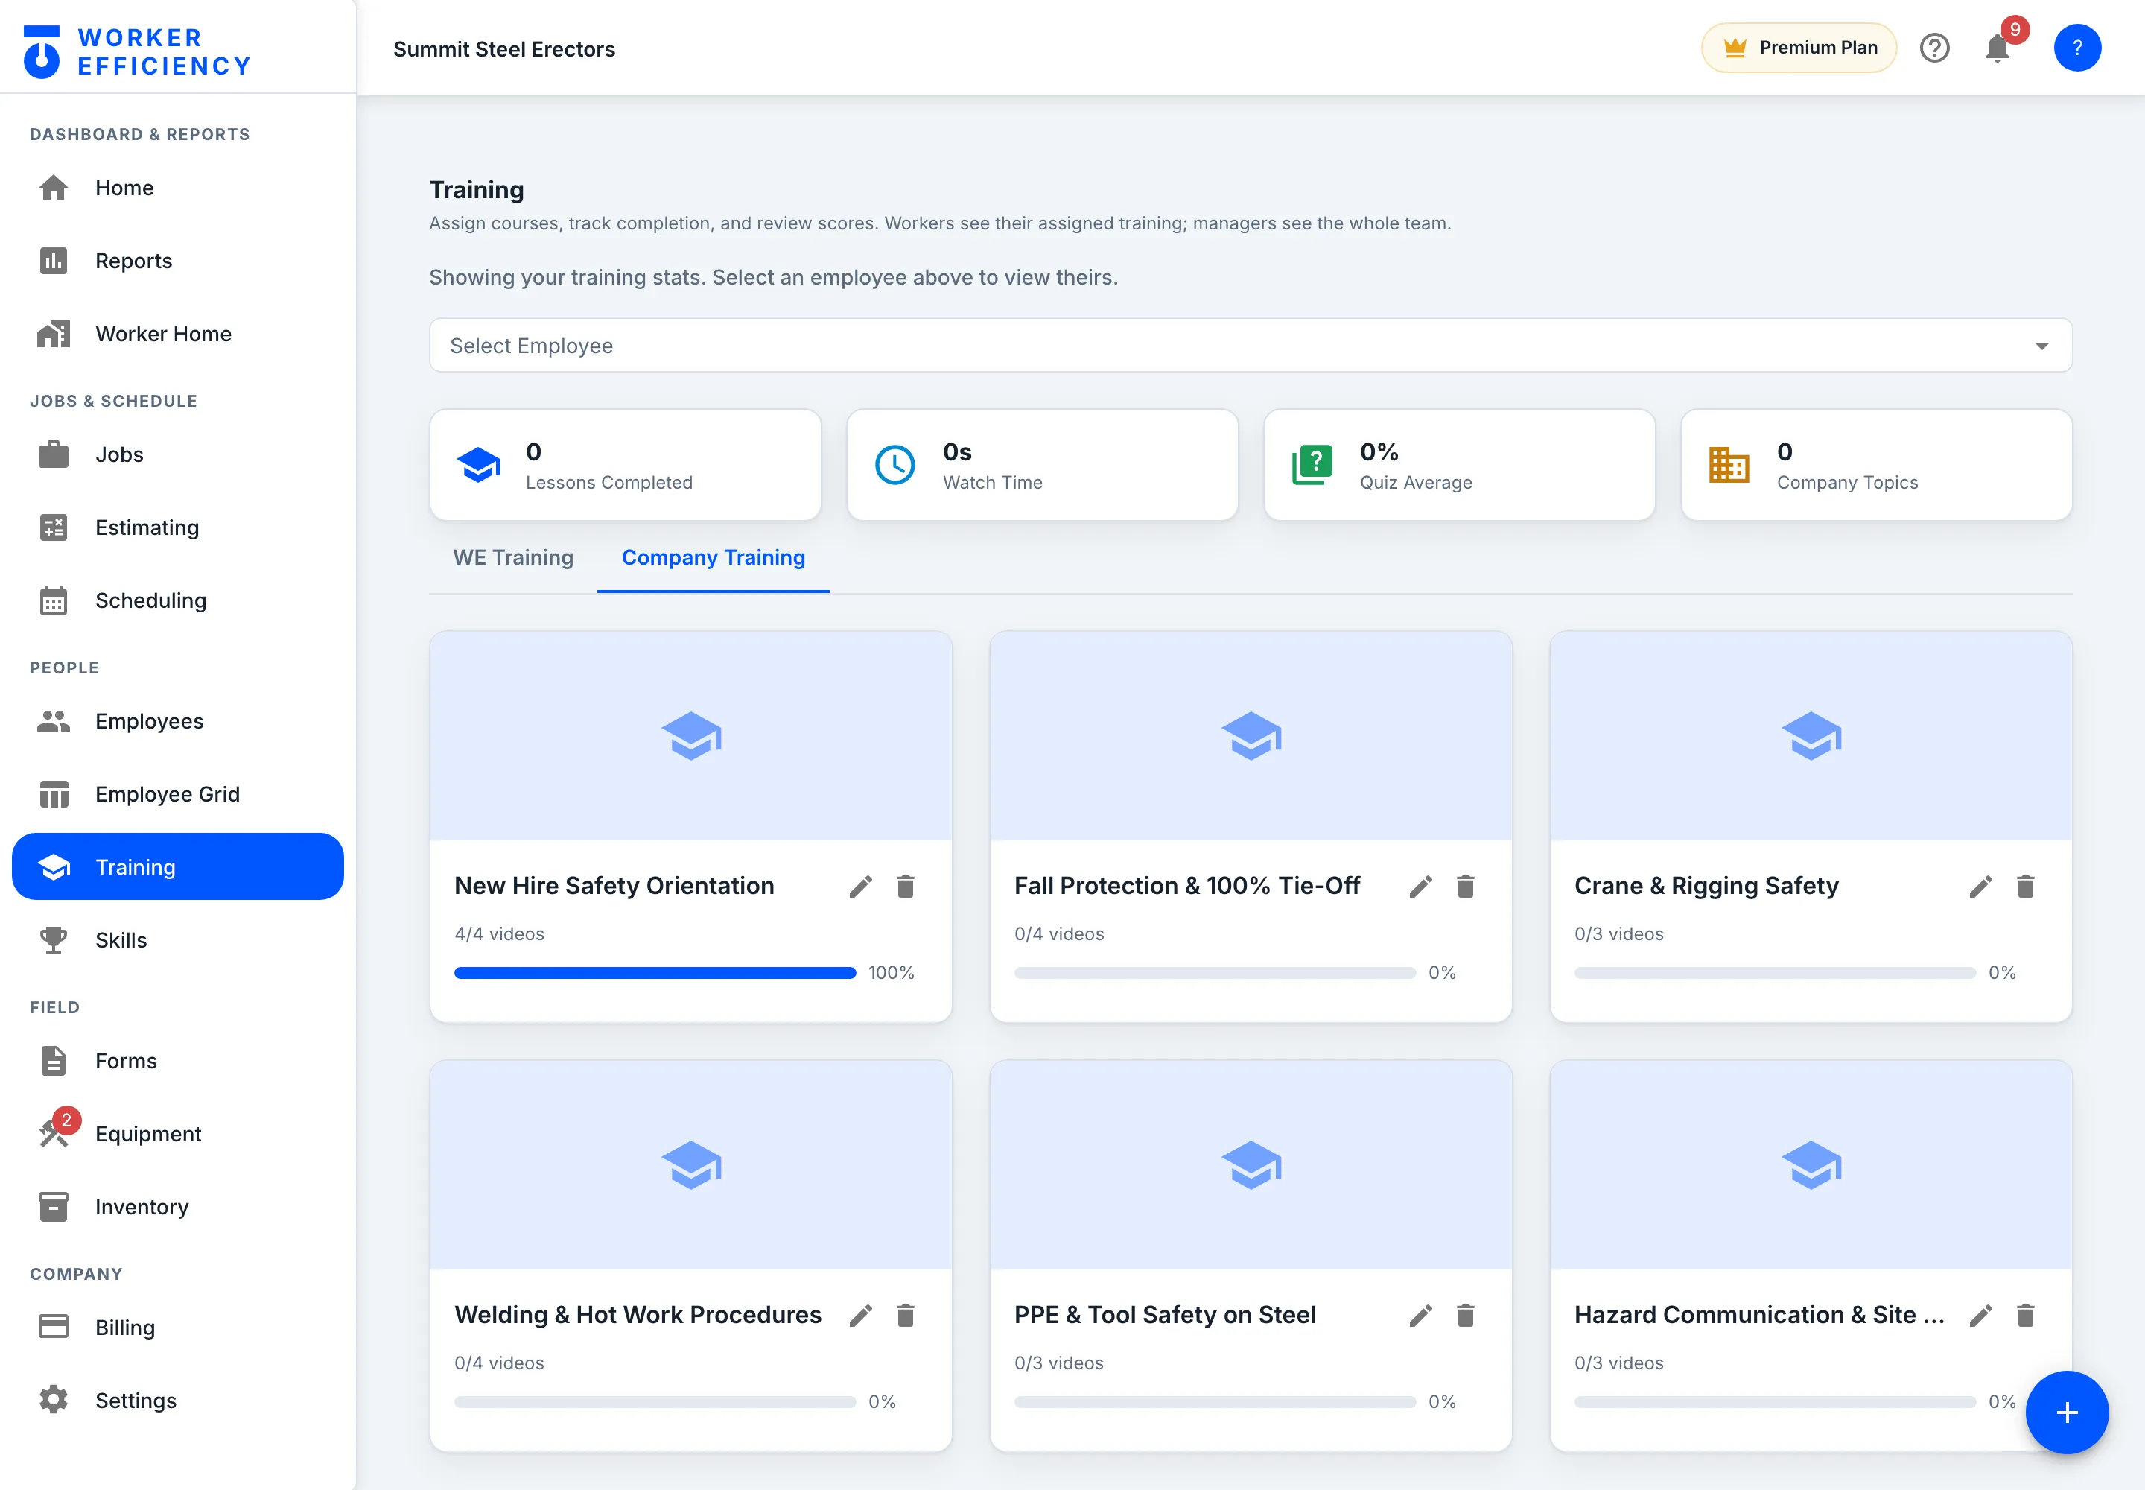The image size is (2145, 1490).
Task: Go to Home in the sidebar
Action: coord(177,188)
